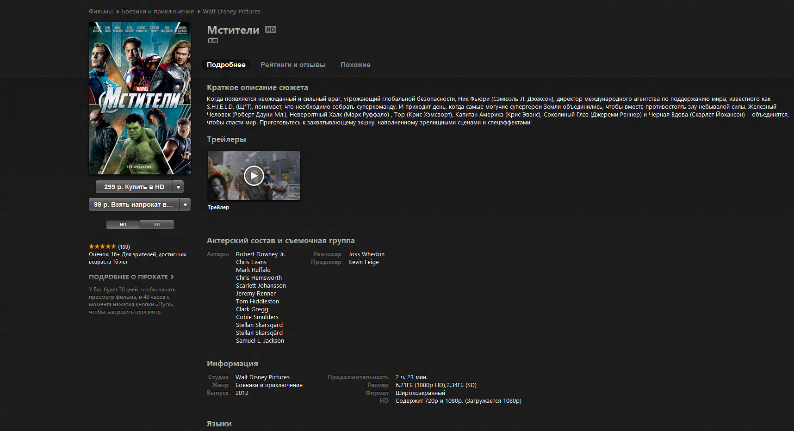Play the Avengers trailer video
794x431 pixels.
tap(254, 176)
